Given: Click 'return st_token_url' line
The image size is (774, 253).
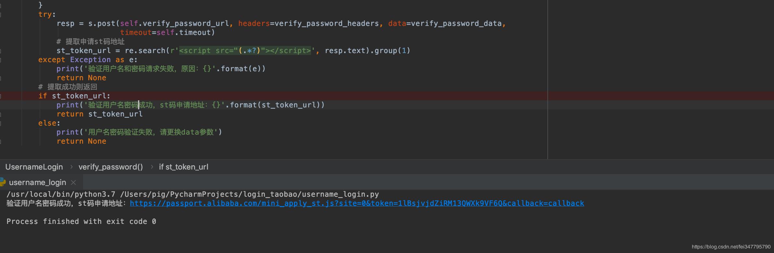Looking at the screenshot, I should 100,114.
